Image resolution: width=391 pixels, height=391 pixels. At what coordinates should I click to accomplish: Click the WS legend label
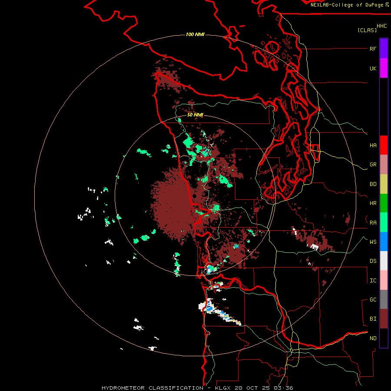coord(373,242)
